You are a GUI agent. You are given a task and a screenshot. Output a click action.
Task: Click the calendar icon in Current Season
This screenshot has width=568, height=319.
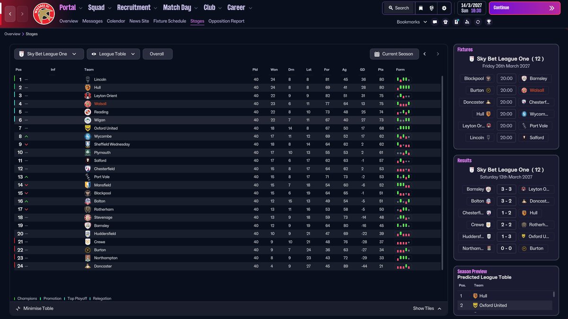point(377,54)
